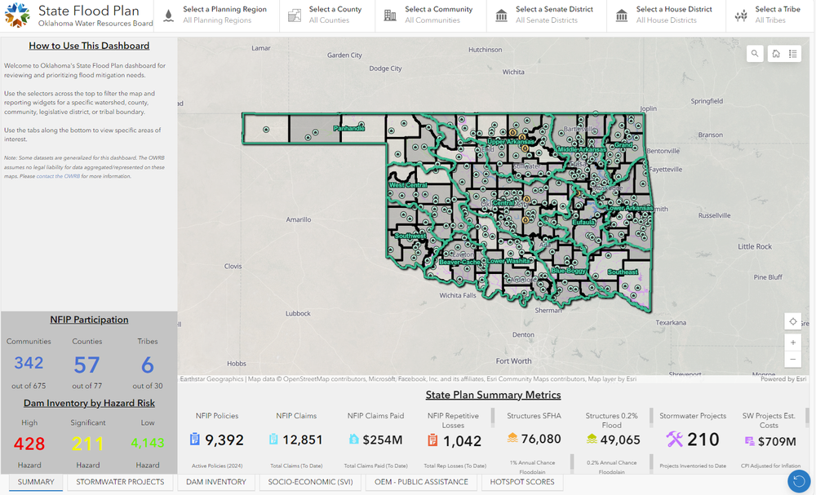This screenshot has width=816, height=495.
Task: Switch to the Stormwater Projects tab
Action: pyautogui.click(x=120, y=482)
